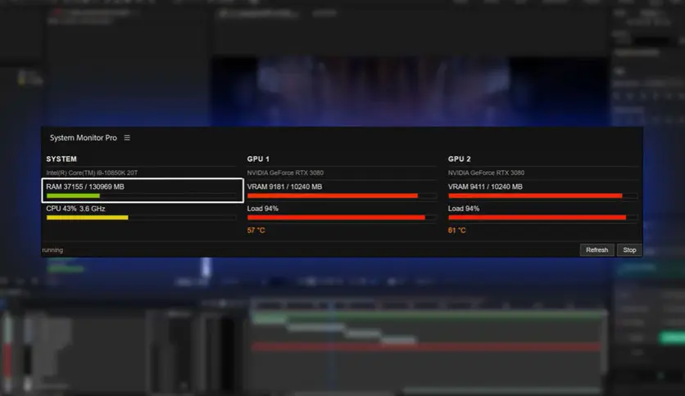Select the System Monitor Pro panel title
Image resolution: width=685 pixels, height=396 pixels.
tap(84, 137)
